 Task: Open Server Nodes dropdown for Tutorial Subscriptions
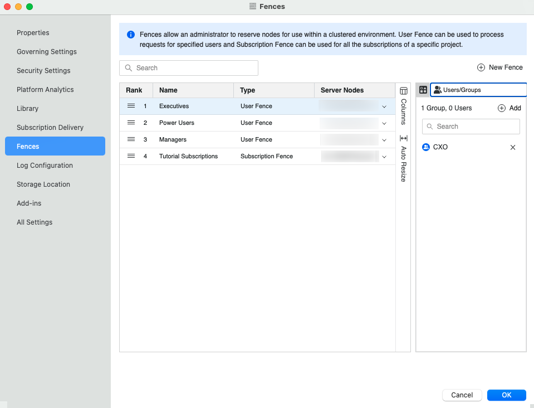point(384,157)
